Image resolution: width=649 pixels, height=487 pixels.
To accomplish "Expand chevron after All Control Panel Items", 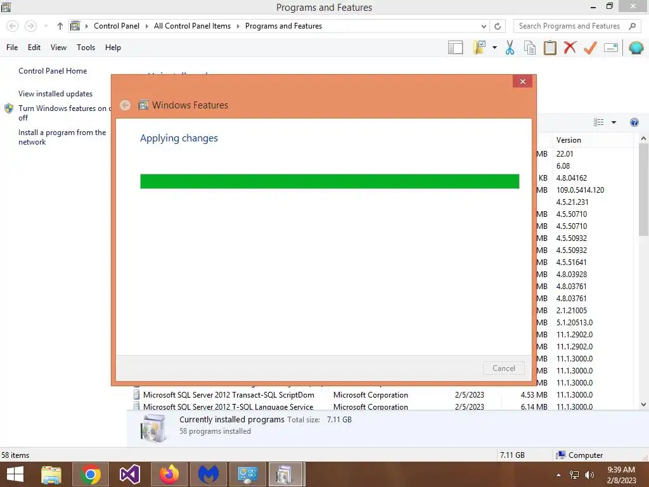I will (x=238, y=26).
